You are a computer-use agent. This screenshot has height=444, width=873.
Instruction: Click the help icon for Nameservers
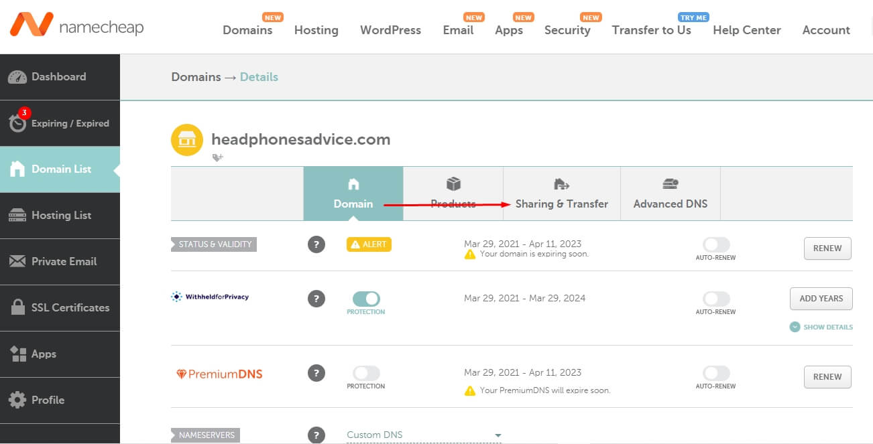coord(316,435)
